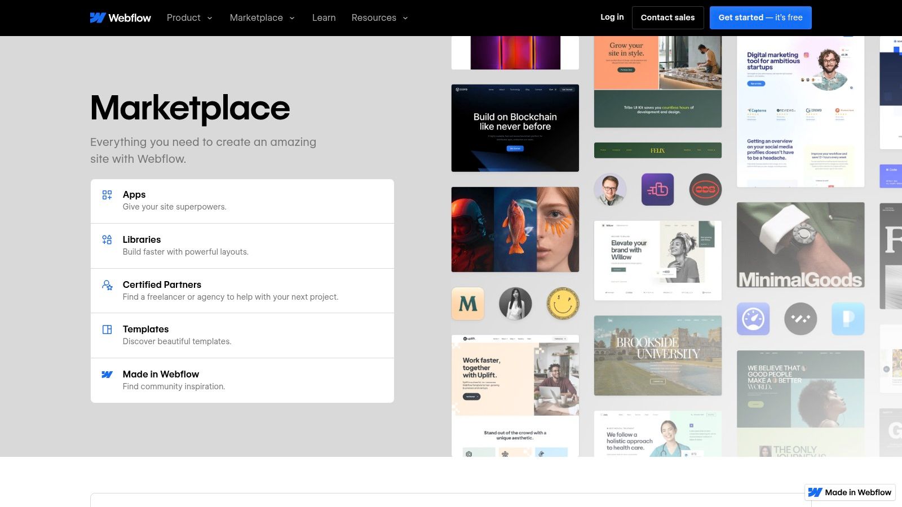Screen dimensions: 902x507
Task: Go to the Learn nav item
Action: coord(324,17)
